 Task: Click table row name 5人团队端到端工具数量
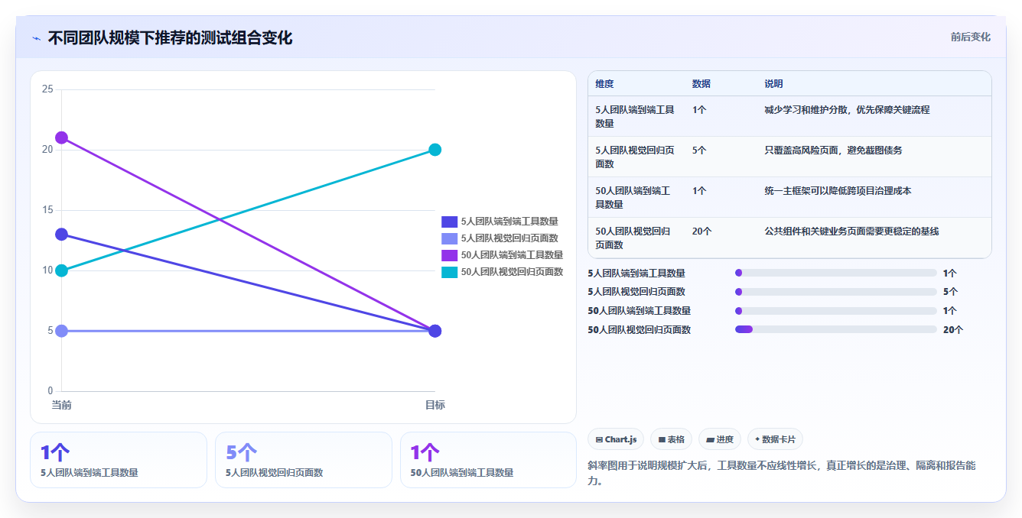point(635,116)
